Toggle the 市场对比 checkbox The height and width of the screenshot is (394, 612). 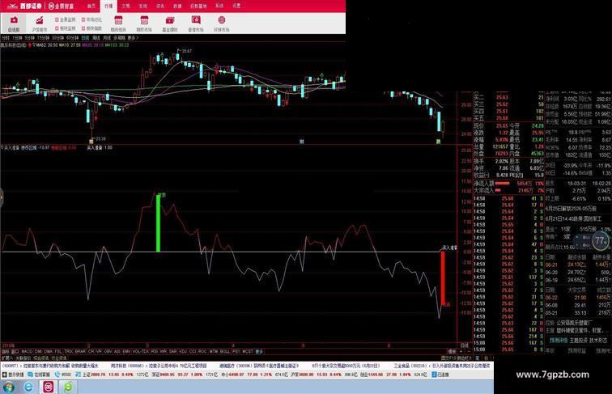pos(83,19)
